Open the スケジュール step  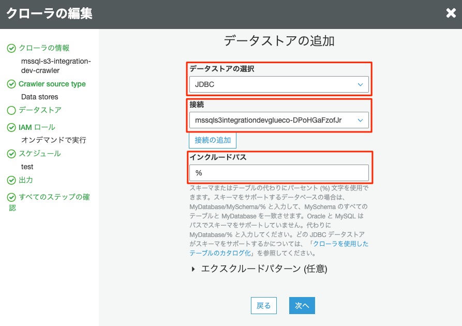(40, 154)
